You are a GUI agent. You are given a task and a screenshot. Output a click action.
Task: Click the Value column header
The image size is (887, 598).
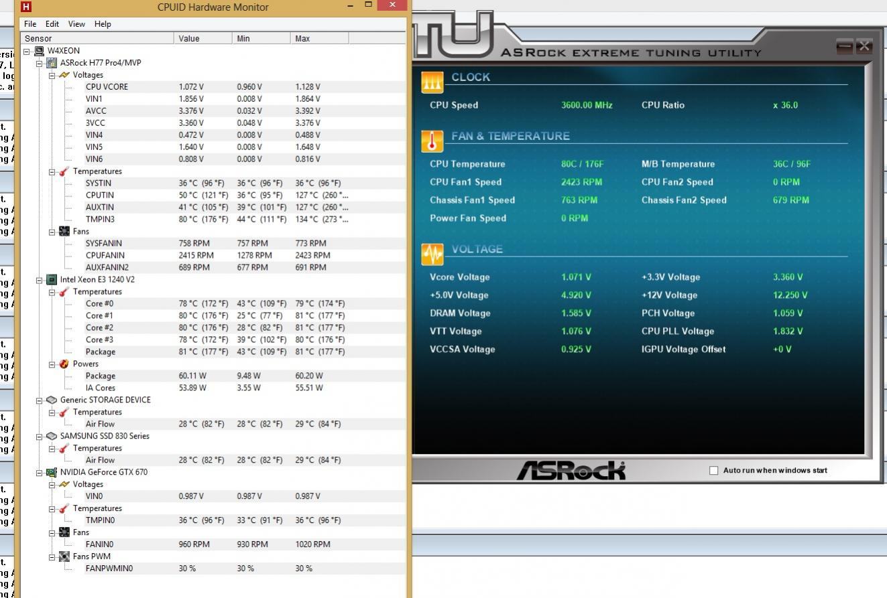coord(203,38)
